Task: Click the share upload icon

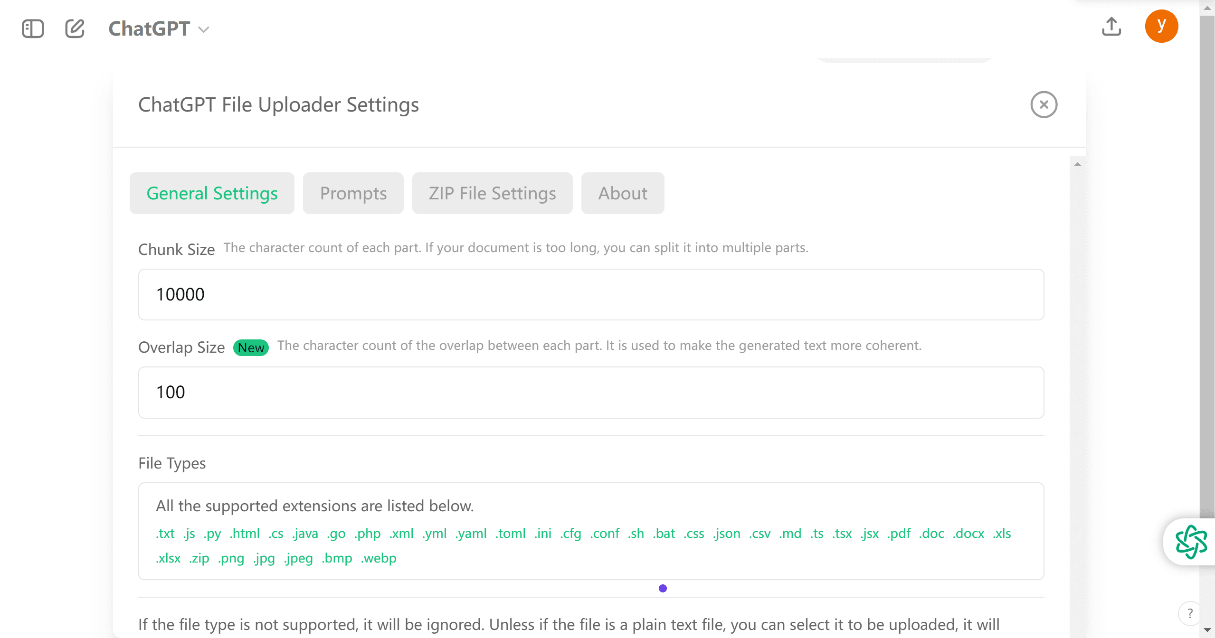Action: [x=1111, y=27]
